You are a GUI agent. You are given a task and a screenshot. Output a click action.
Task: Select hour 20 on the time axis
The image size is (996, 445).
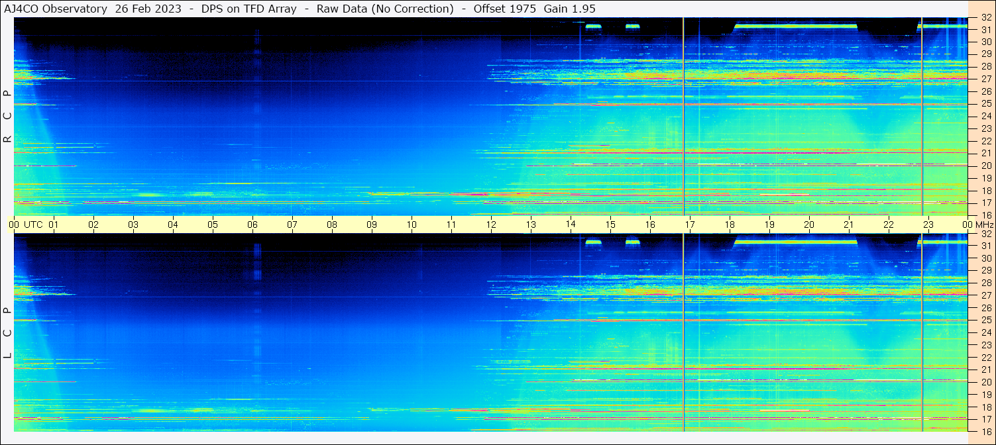click(809, 224)
